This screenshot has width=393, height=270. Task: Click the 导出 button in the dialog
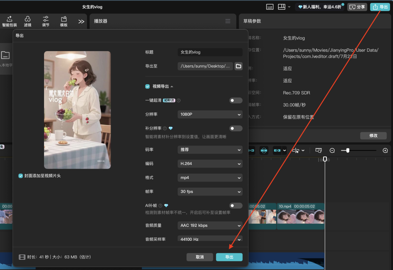click(x=229, y=257)
